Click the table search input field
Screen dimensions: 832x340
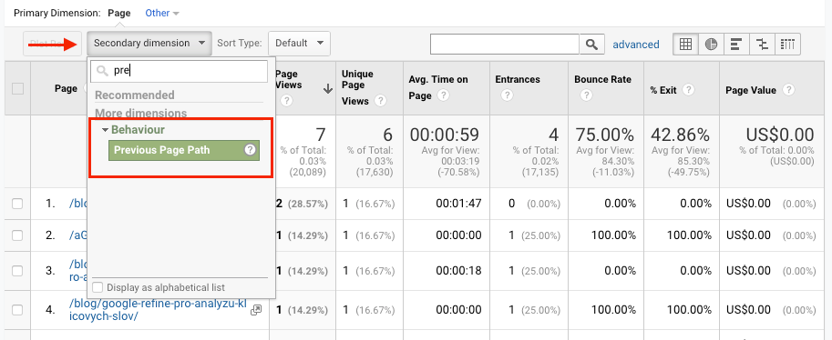pos(505,45)
